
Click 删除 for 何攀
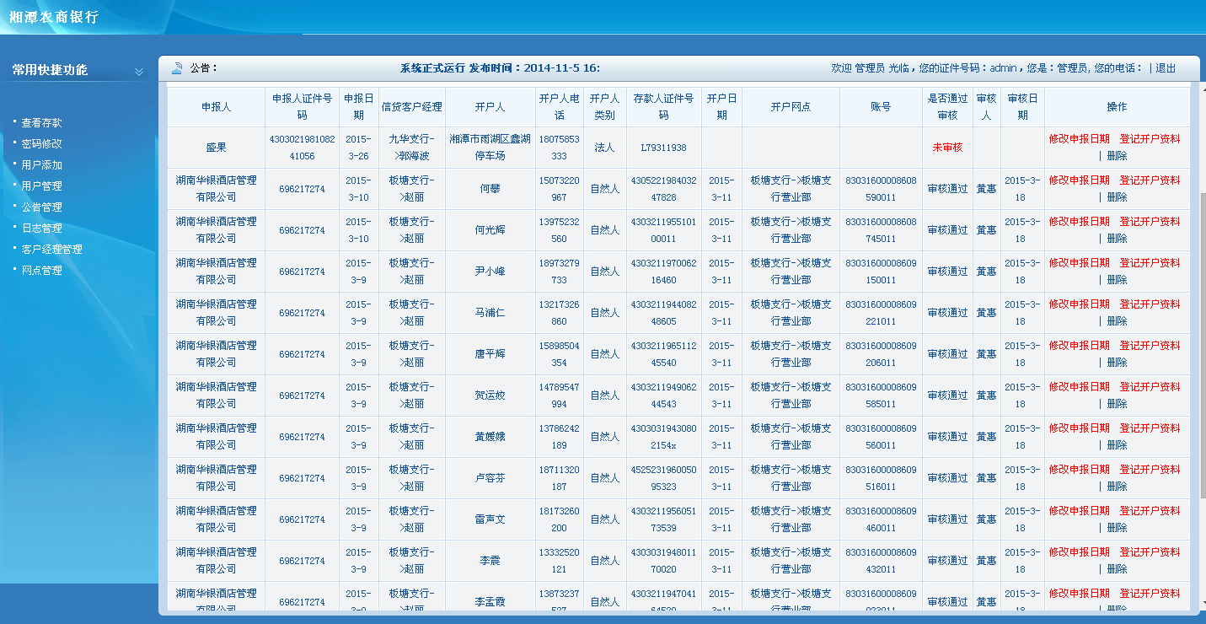point(1117,197)
